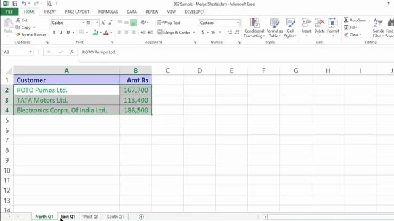Open the Custom number format dropdown

(238, 23)
